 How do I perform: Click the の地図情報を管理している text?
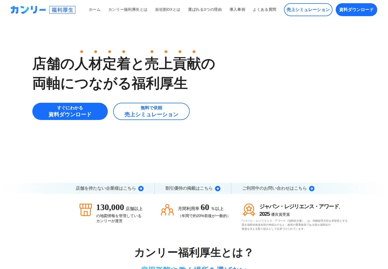[119, 216]
